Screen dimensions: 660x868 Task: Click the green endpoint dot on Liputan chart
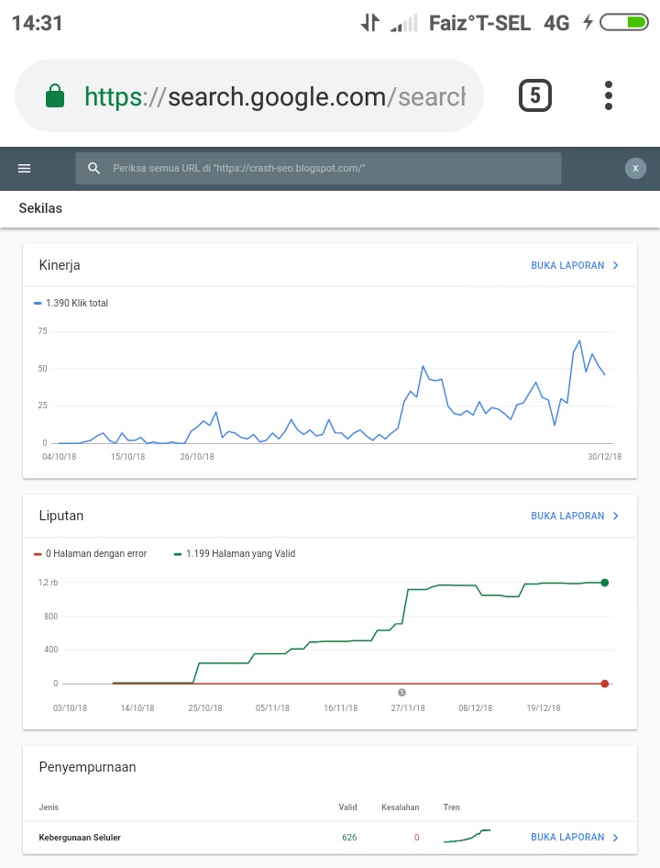(x=605, y=583)
